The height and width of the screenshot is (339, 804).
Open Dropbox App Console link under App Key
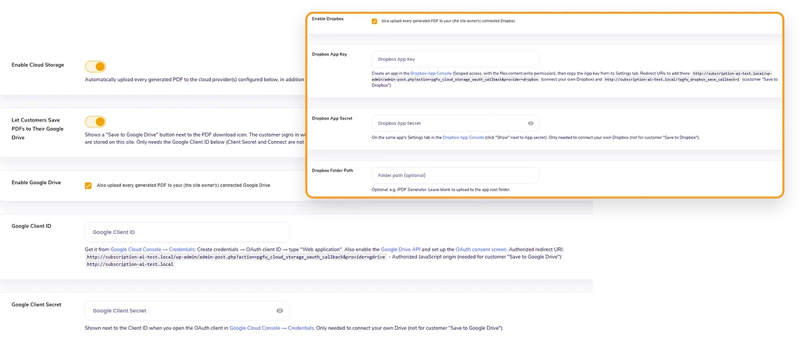(x=431, y=74)
